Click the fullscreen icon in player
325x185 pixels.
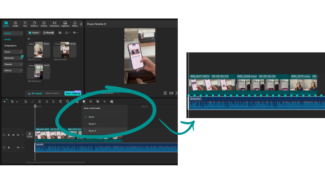click(177, 93)
